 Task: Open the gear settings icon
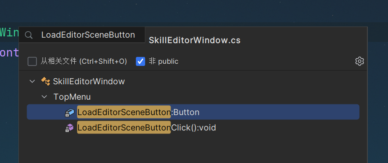360,61
